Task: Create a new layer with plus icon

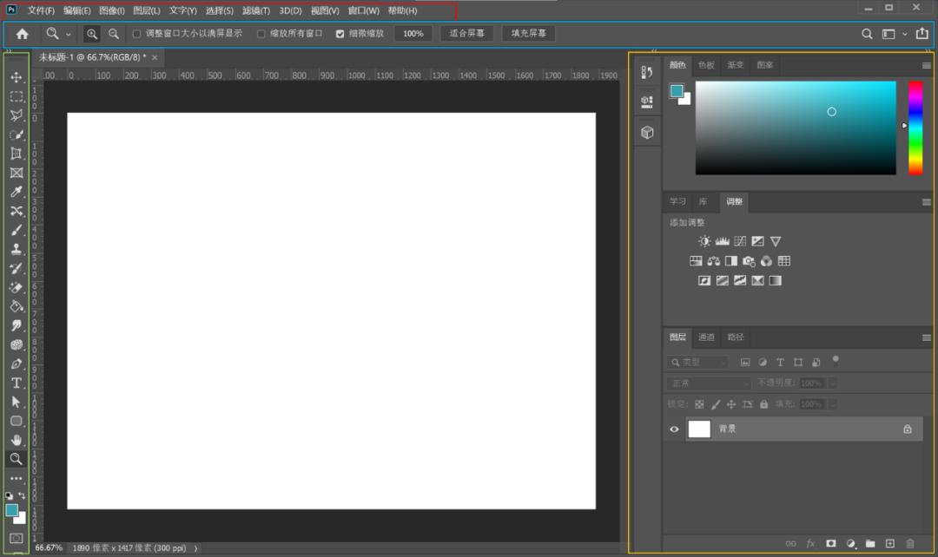Action: (x=889, y=543)
